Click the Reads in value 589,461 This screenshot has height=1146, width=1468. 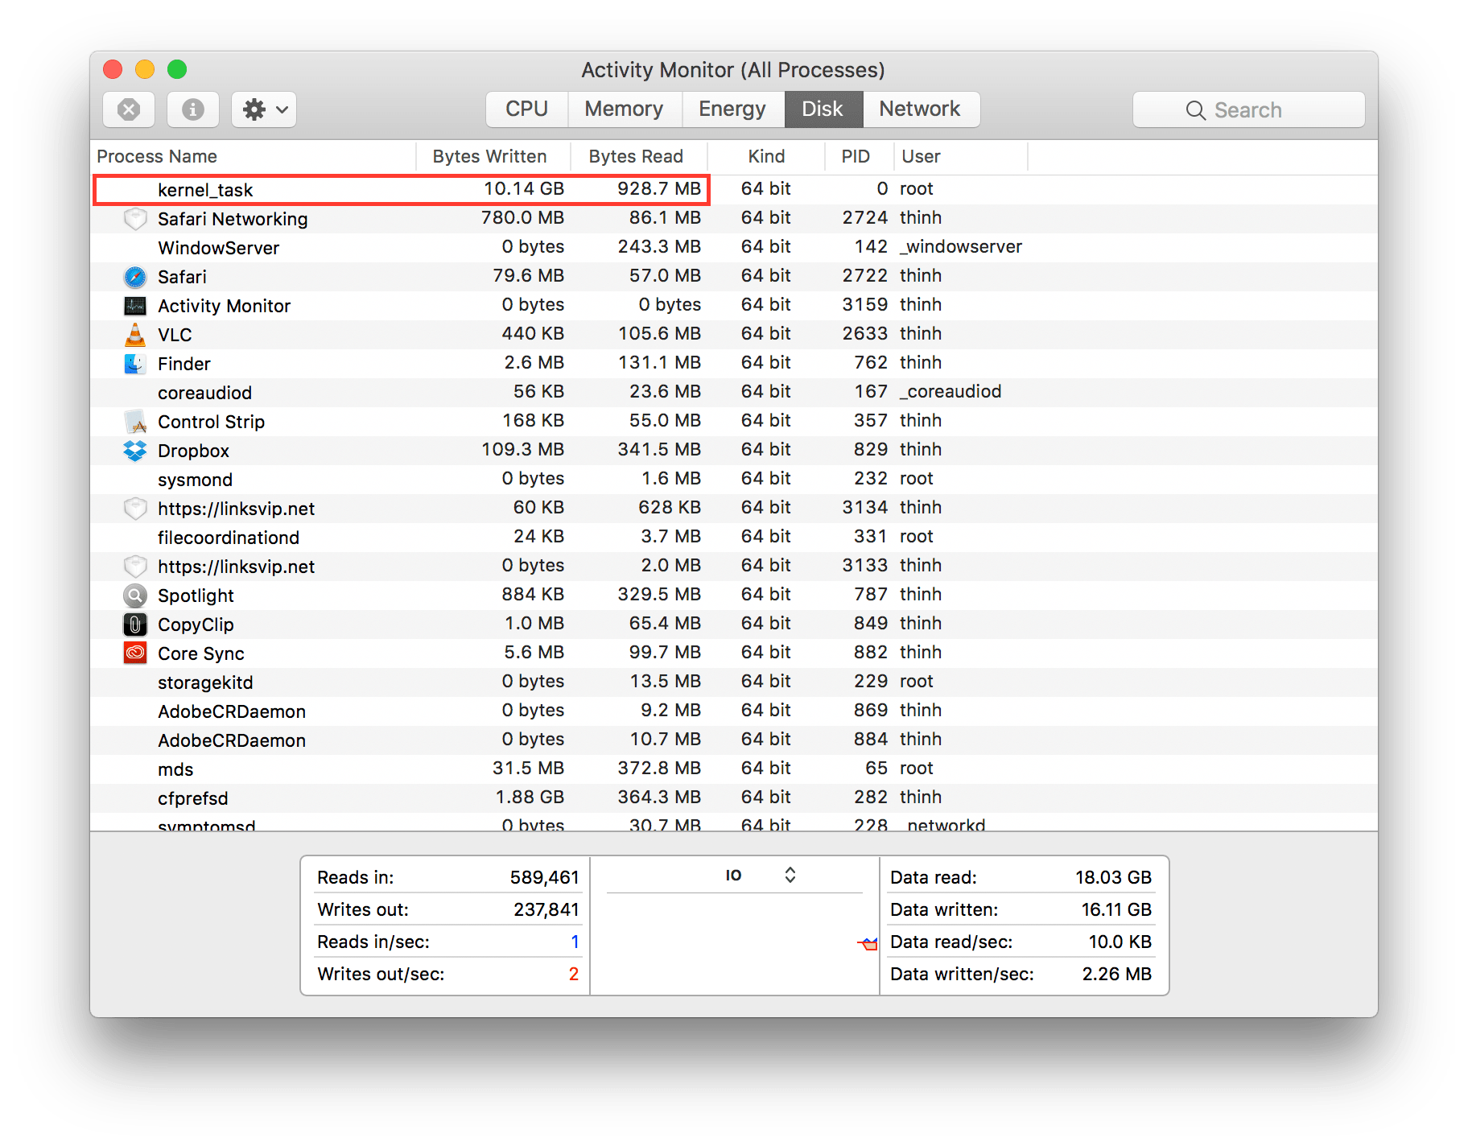pyautogui.click(x=544, y=877)
